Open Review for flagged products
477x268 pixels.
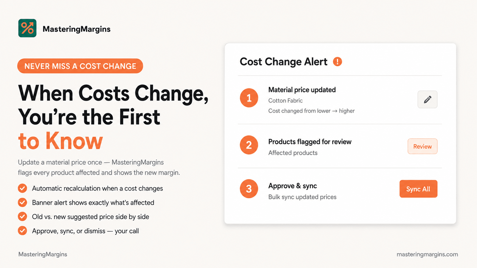click(x=422, y=146)
